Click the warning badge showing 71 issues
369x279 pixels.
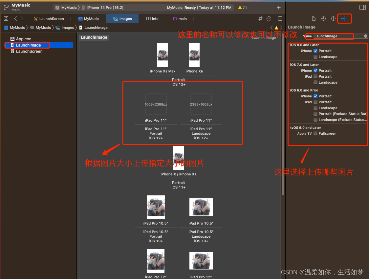tap(242, 7)
